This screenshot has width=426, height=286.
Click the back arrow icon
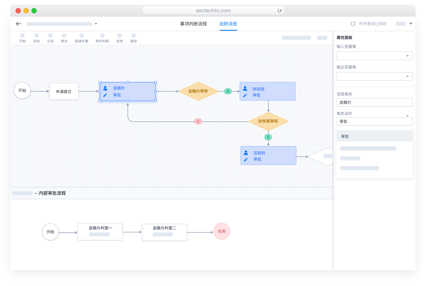(18, 24)
